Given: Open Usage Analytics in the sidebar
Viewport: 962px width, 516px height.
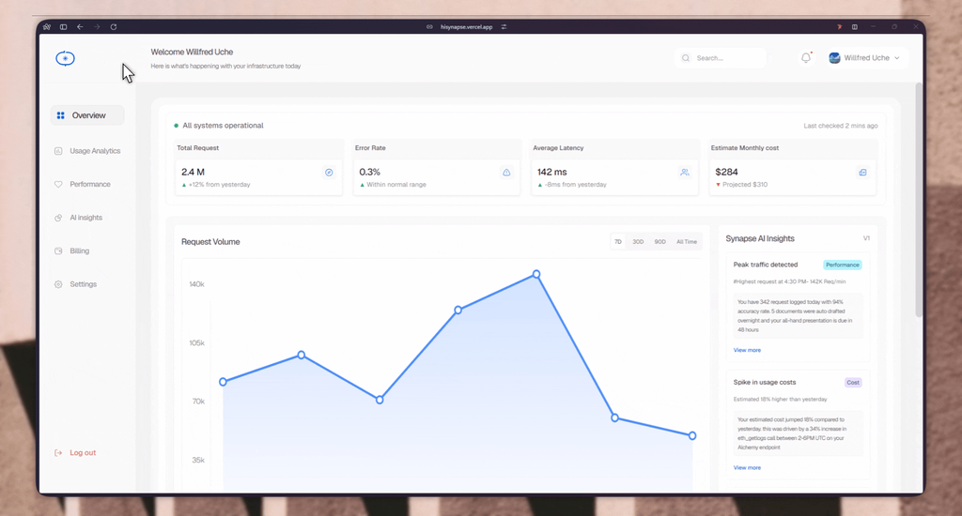Looking at the screenshot, I should pos(87,151).
